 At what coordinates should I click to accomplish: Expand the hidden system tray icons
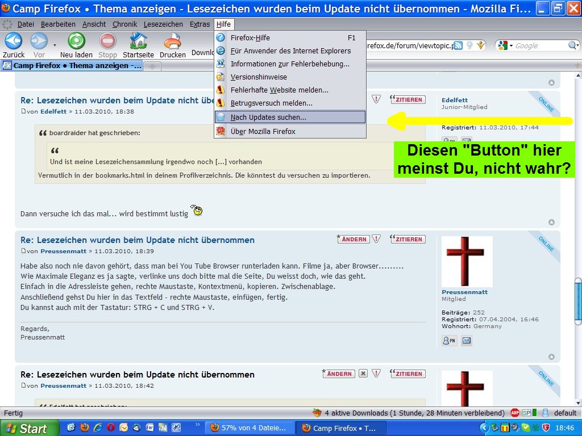[484, 427]
